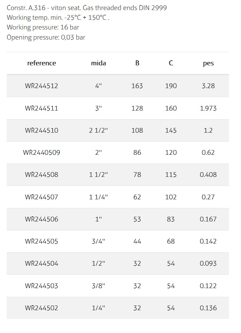
Task: Click the WR244510 reference cell
Action: pos(42,130)
